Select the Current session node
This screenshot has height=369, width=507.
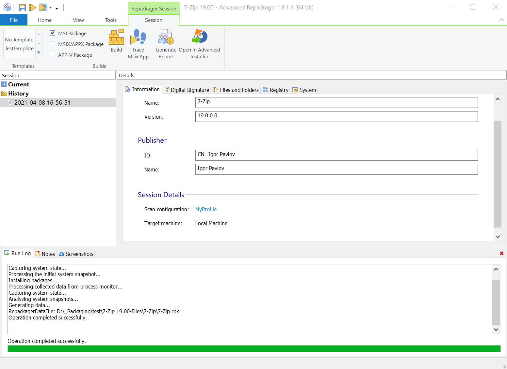[x=19, y=84]
